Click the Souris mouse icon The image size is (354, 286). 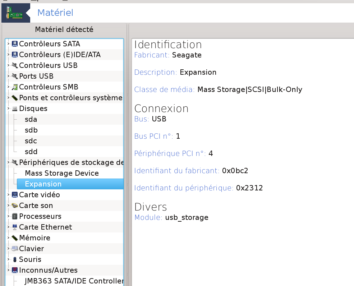point(15,260)
